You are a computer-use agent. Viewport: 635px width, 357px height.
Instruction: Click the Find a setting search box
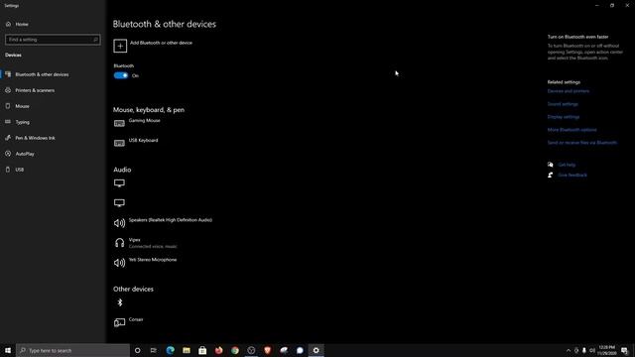pyautogui.click(x=53, y=40)
